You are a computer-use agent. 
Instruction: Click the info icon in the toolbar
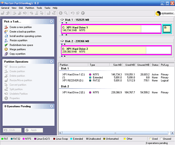(61, 13)
